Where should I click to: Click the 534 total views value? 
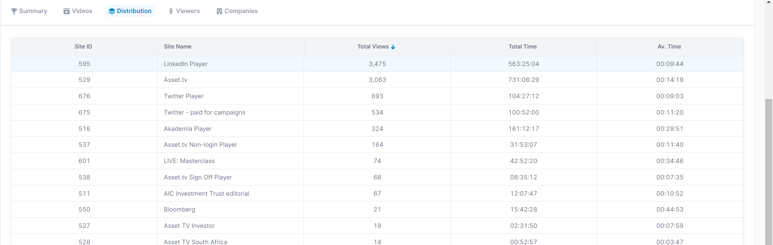pyautogui.click(x=377, y=113)
